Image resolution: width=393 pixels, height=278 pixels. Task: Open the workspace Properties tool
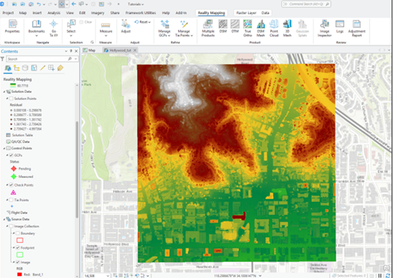(12, 26)
